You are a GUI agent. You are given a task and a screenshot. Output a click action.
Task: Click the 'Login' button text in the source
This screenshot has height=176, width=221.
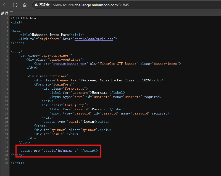tap(89, 122)
